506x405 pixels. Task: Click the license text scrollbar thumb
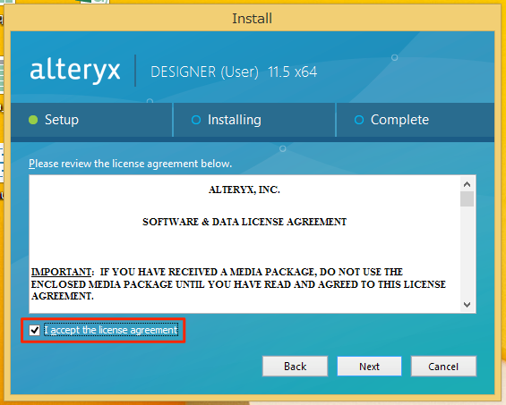click(467, 199)
